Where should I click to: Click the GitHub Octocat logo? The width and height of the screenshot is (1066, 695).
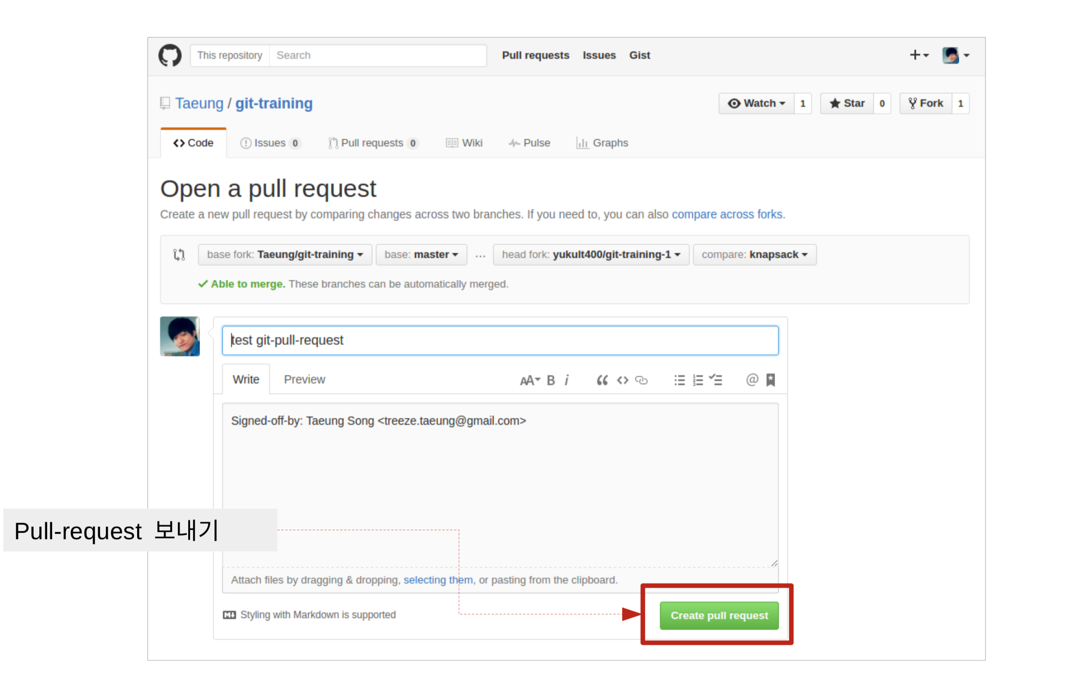click(170, 55)
